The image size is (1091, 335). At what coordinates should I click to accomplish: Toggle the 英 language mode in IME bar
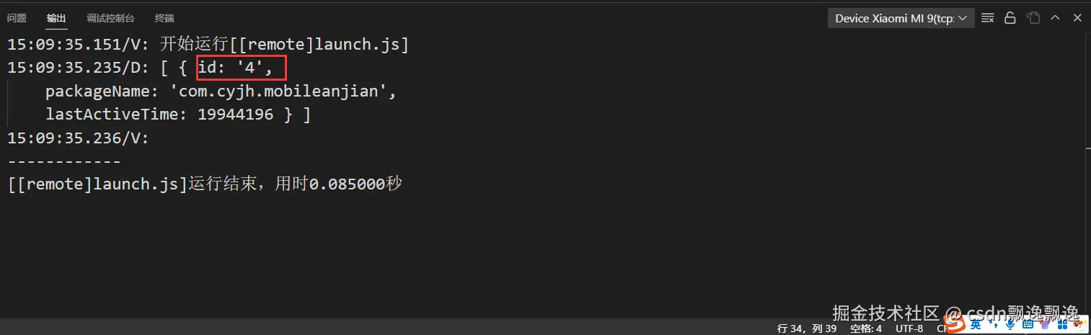(976, 326)
